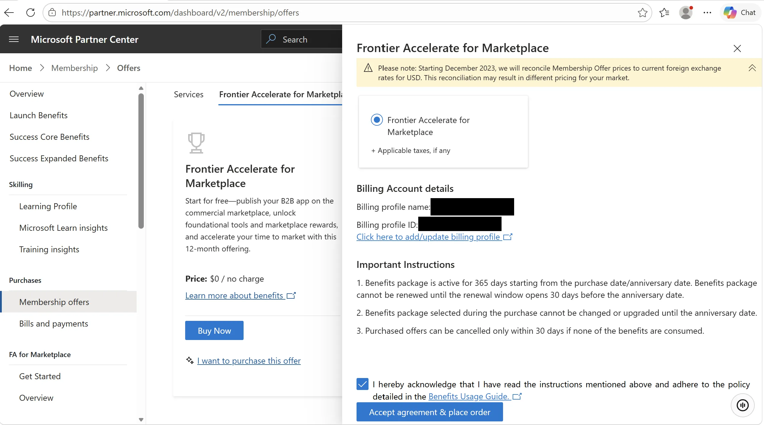Collapse the yellow notice banner chevron
Image resolution: width=764 pixels, height=425 pixels.
(752, 68)
